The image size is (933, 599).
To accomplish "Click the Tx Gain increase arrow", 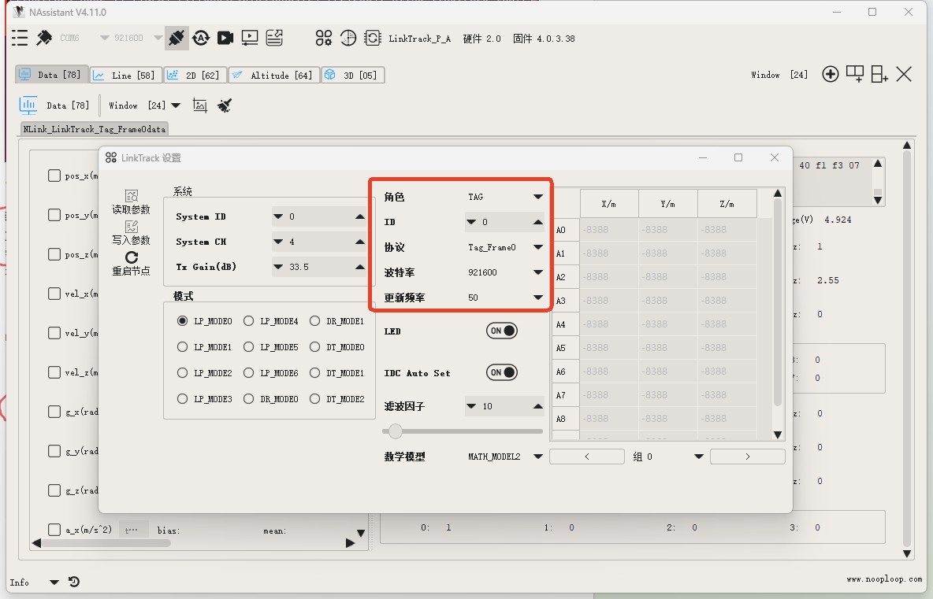I will 360,267.
